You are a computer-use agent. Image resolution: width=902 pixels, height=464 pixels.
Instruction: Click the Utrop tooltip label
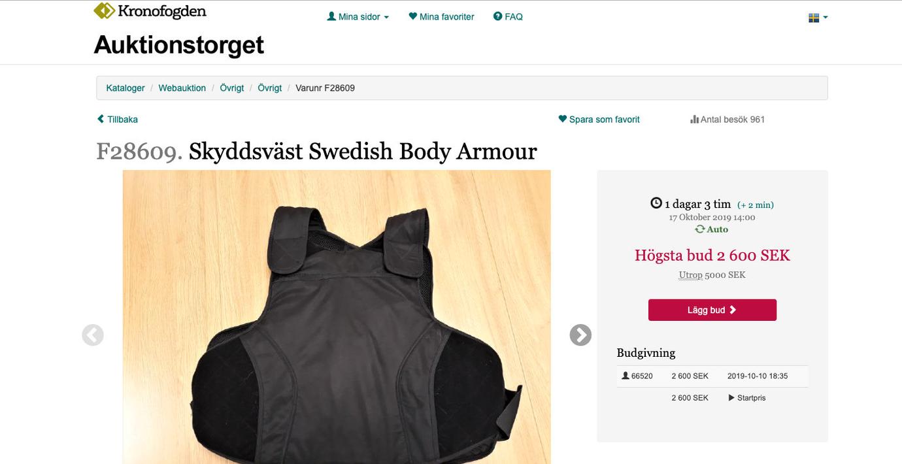coord(690,275)
